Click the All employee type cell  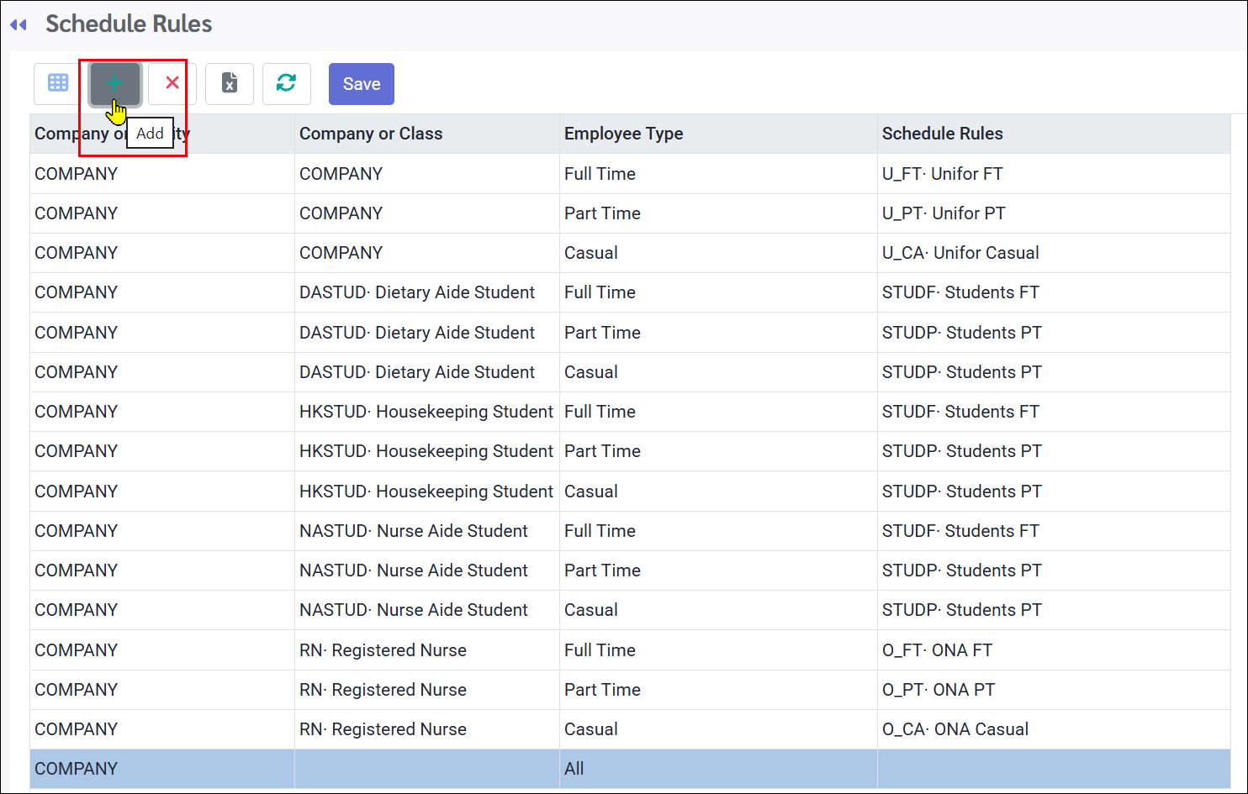pos(718,769)
